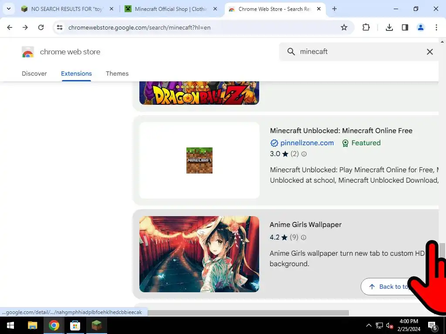446x334 pixels.
Task: Open Chrome three-dot menu
Action: click(436, 27)
